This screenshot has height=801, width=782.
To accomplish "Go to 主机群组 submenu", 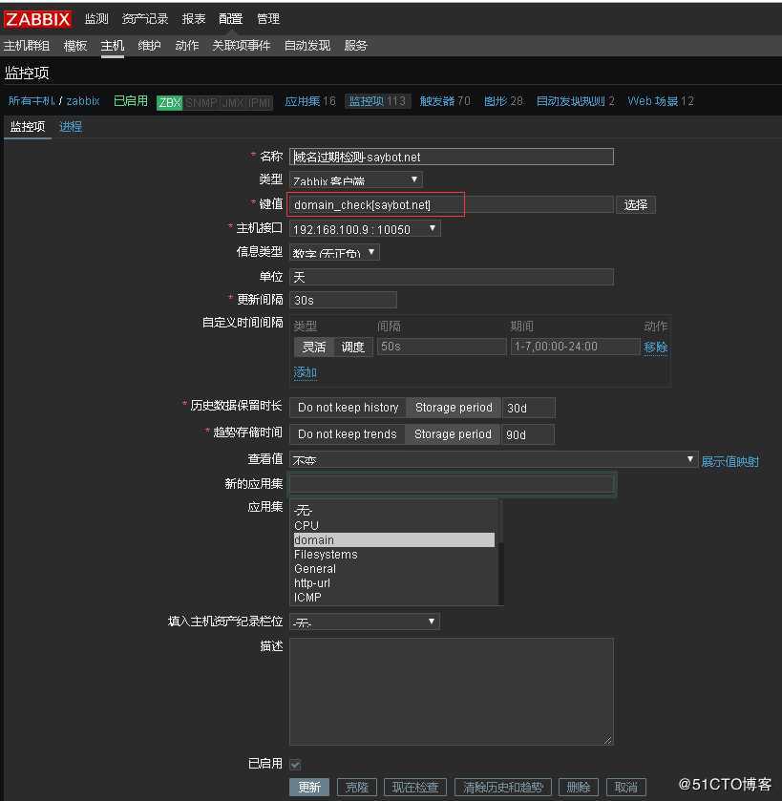I will [x=27, y=46].
